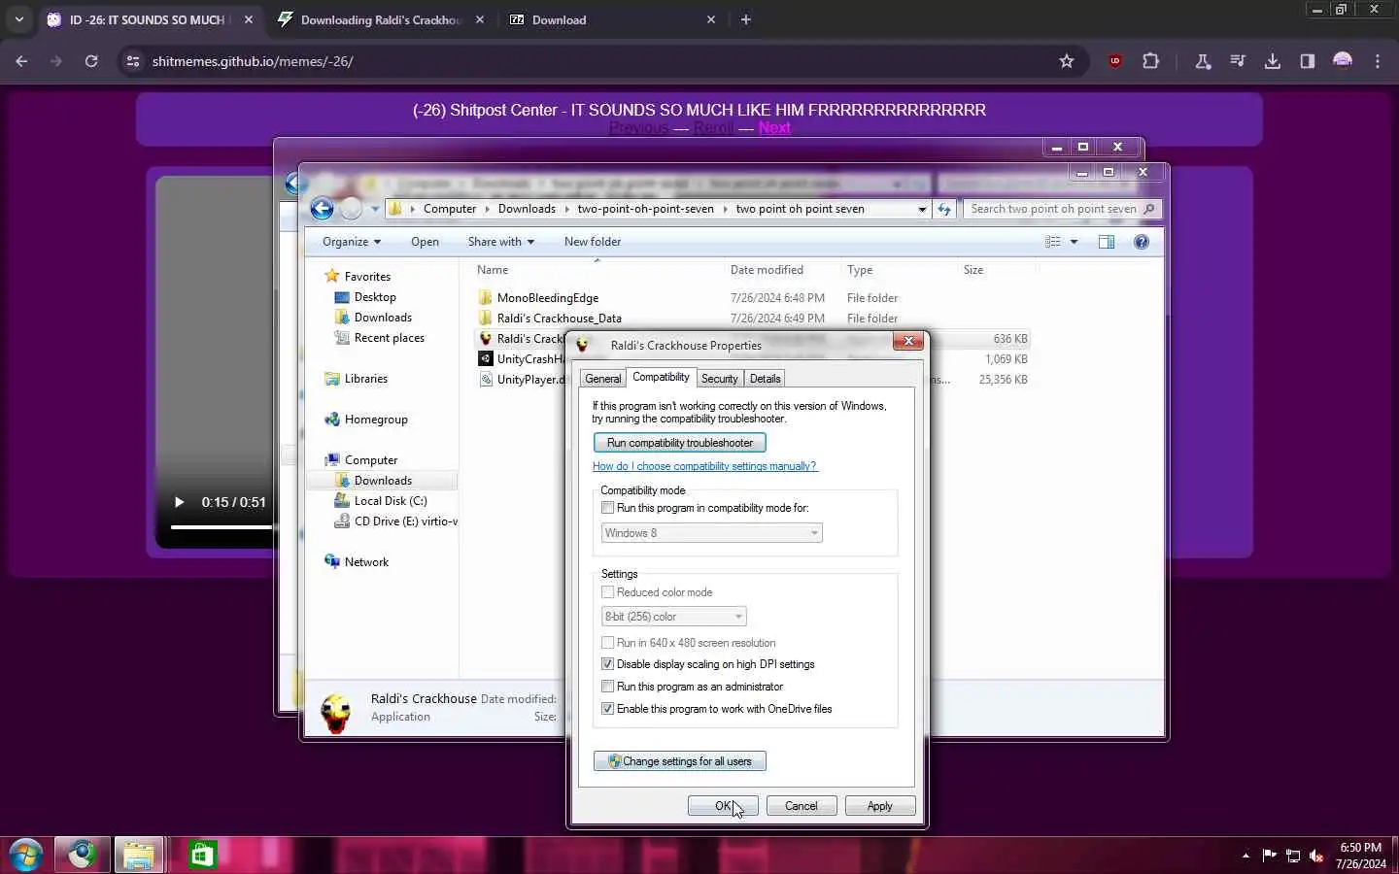
Task: Switch to Downloading Raldi's Crackhouse tab
Action: click(x=380, y=19)
